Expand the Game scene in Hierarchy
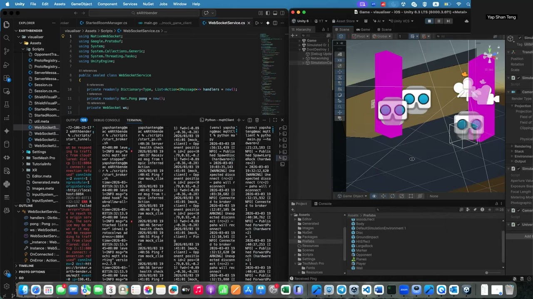 pyautogui.click(x=300, y=41)
